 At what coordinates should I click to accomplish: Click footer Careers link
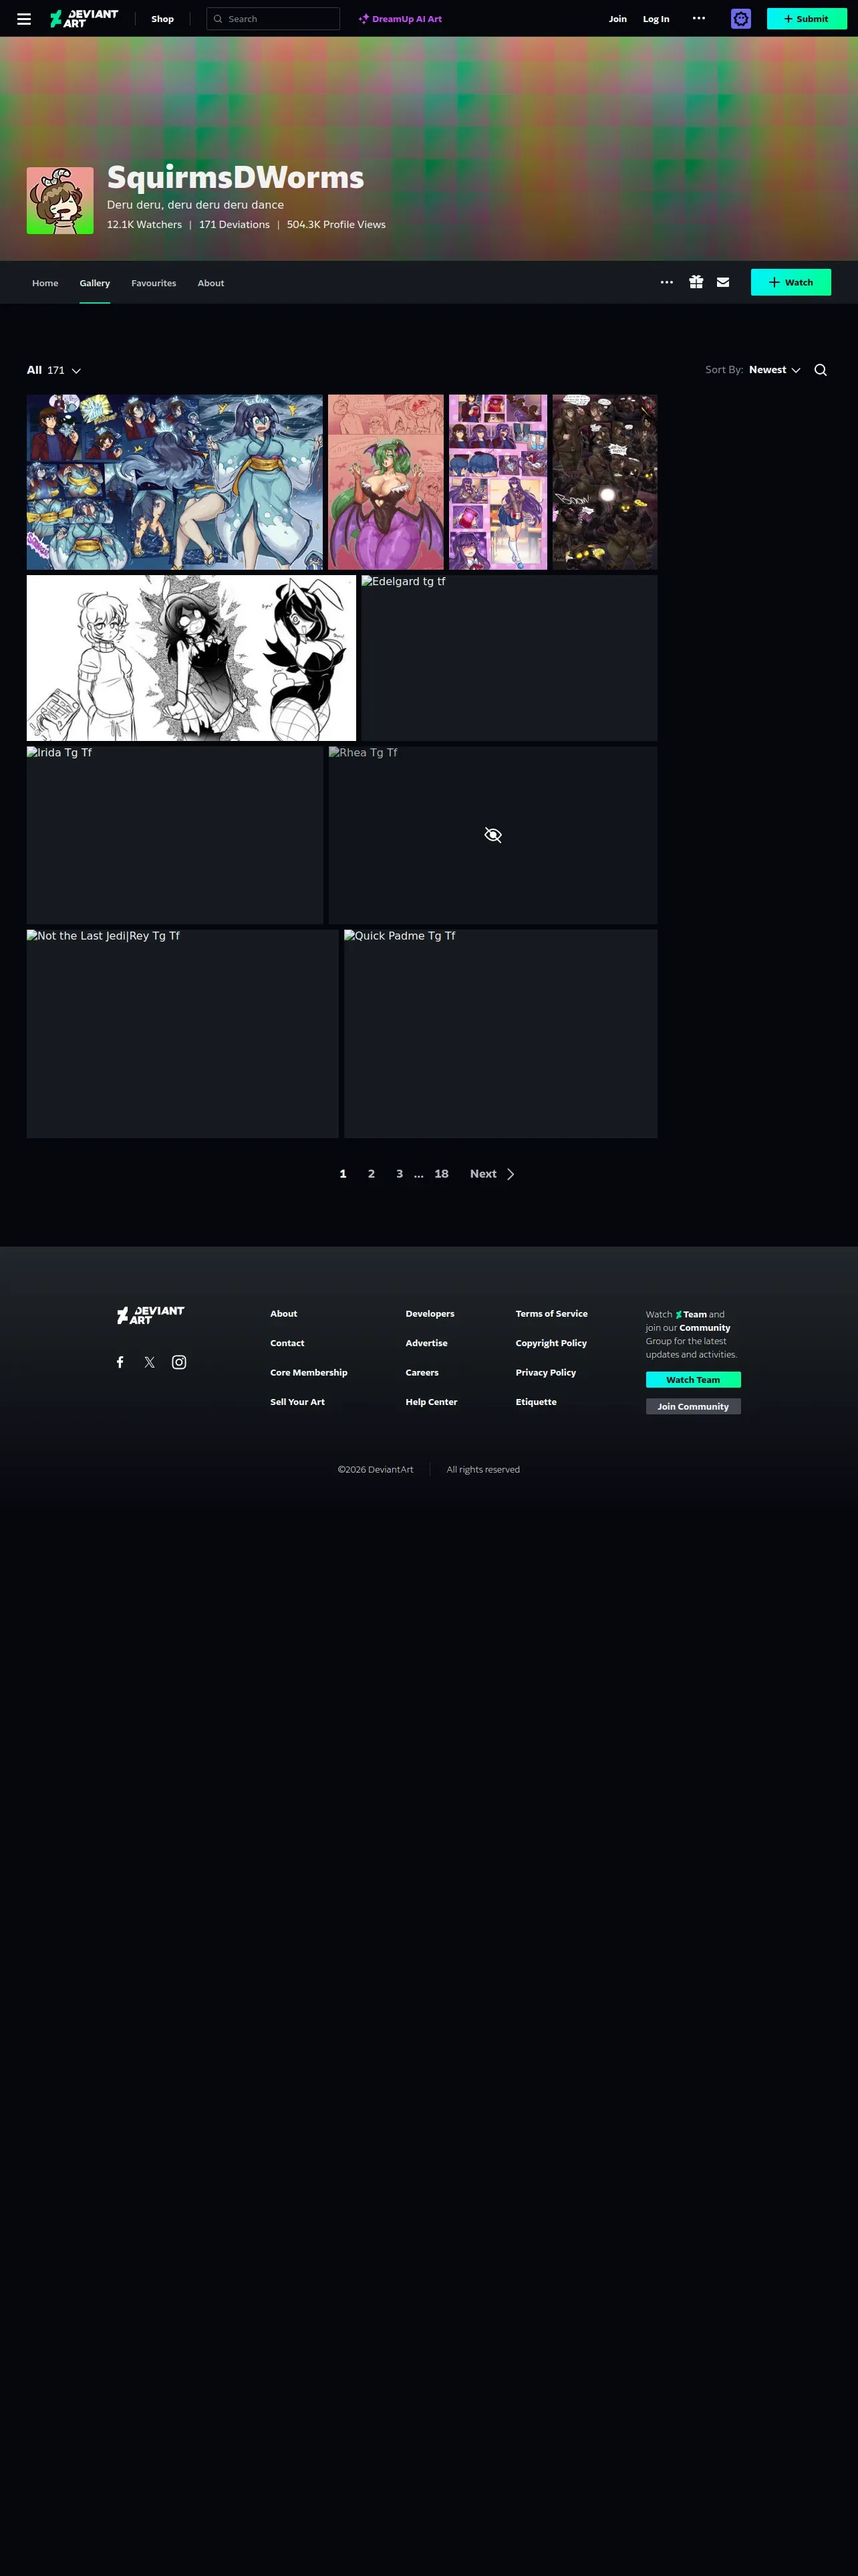[422, 1373]
